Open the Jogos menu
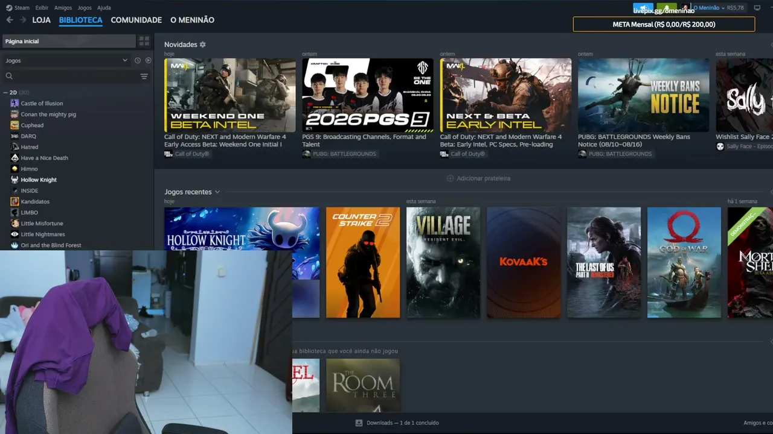Image resolution: width=773 pixels, height=434 pixels. 85,8
